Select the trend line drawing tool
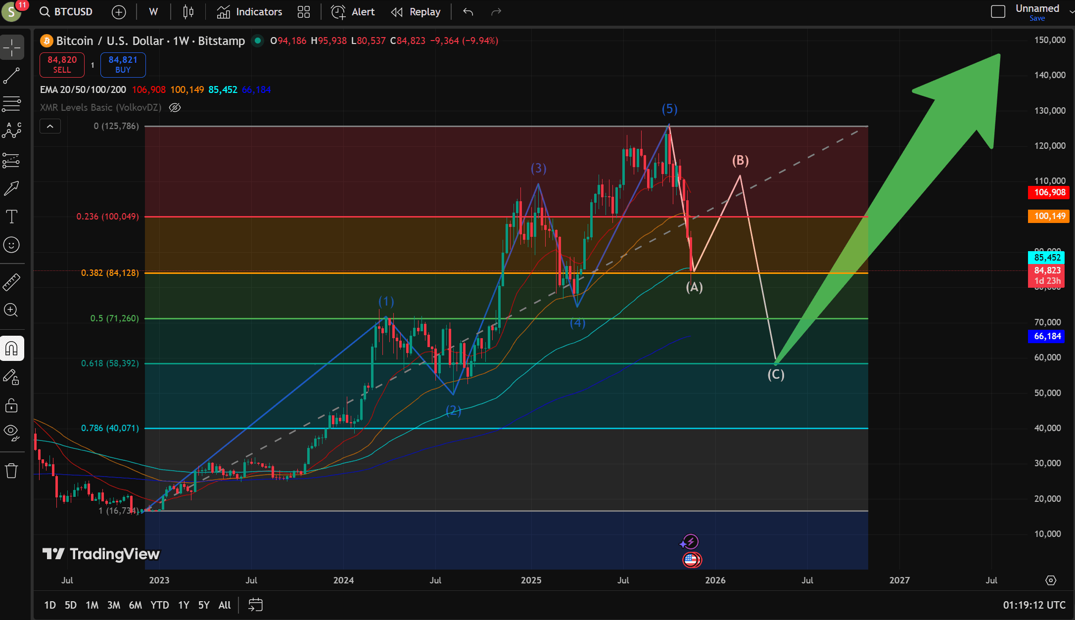Screen dimensions: 1075x620 pos(12,76)
